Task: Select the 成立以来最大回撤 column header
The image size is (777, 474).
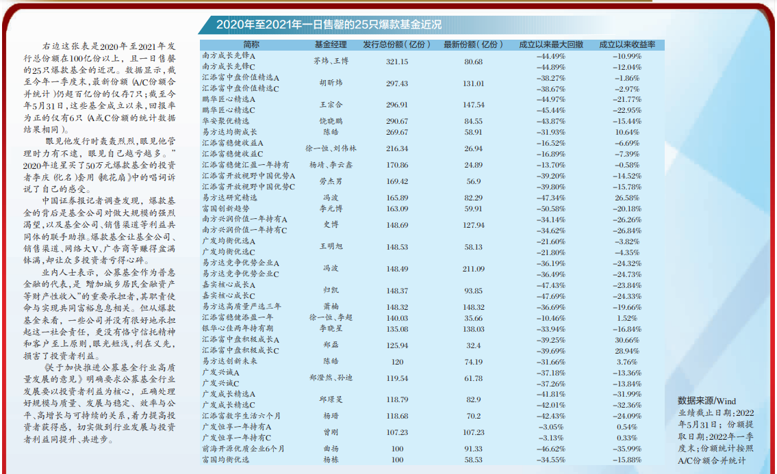Action: tap(550, 44)
